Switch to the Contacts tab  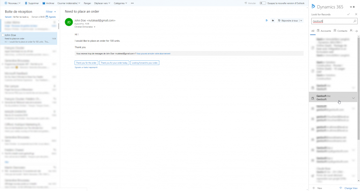coord(340,31)
